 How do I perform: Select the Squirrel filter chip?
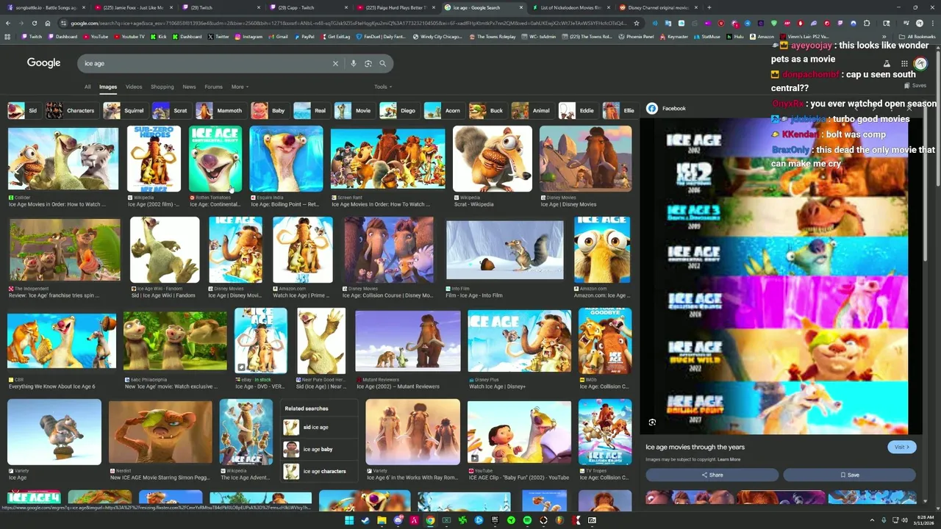click(124, 110)
